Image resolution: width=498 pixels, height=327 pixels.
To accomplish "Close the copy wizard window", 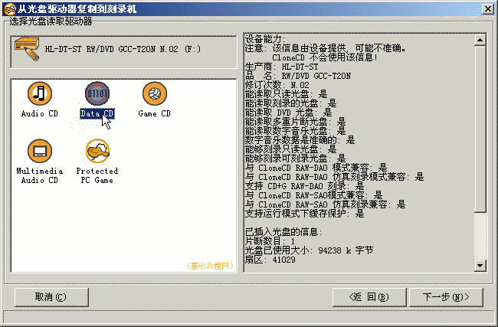I will 487,9.
